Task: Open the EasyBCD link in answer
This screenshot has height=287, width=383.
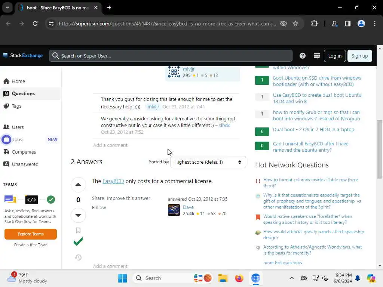Action: point(113,181)
